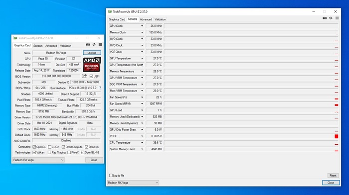Viewport: 349px width, 195px height.
Task: Open the GPU Temperature sensor dropdown
Action: click(x=142, y=58)
